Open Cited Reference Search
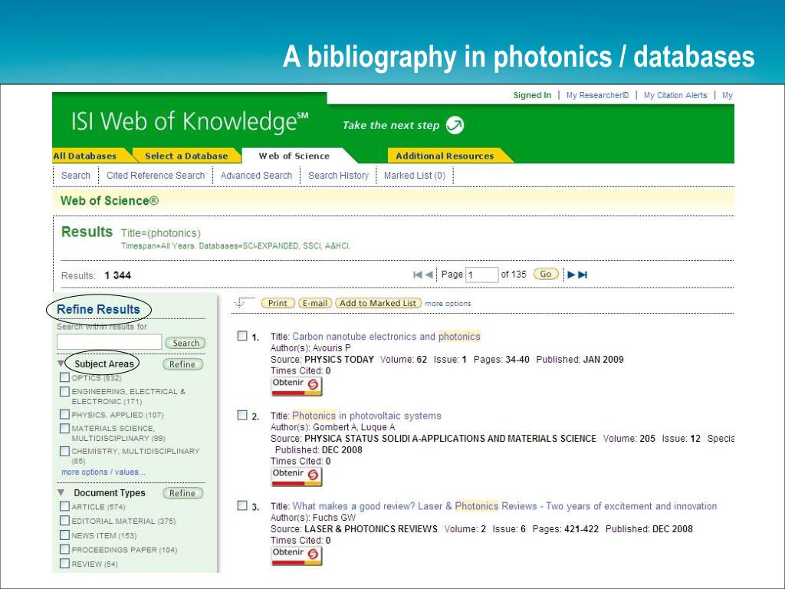This screenshot has height=589, width=785. (x=156, y=176)
